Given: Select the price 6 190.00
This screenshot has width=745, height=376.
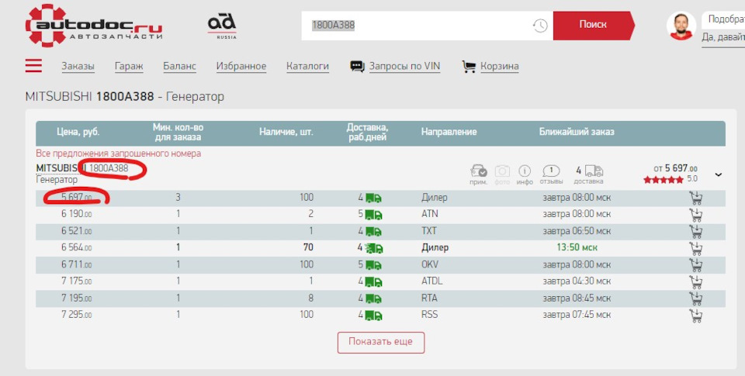Looking at the screenshot, I should click(77, 214).
